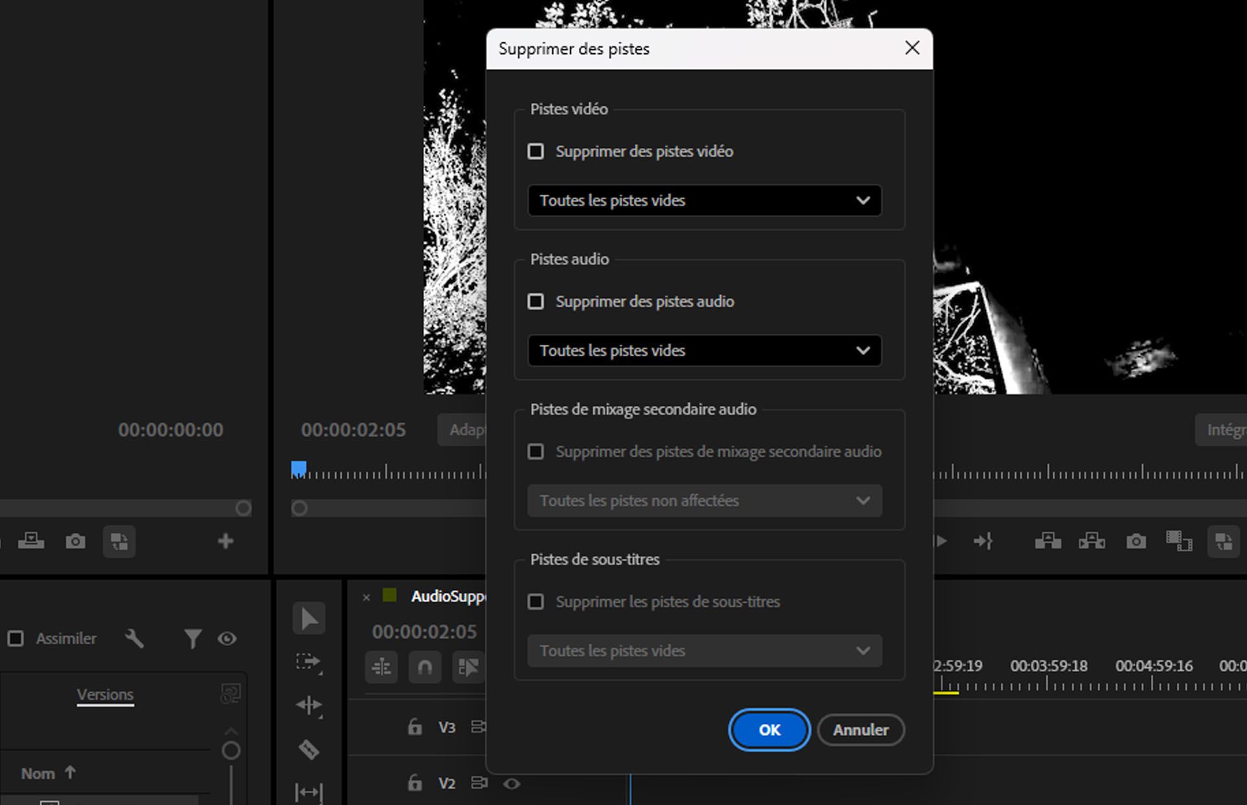Choose the Ripple Edit tool
The width and height of the screenshot is (1247, 805).
coord(310,706)
